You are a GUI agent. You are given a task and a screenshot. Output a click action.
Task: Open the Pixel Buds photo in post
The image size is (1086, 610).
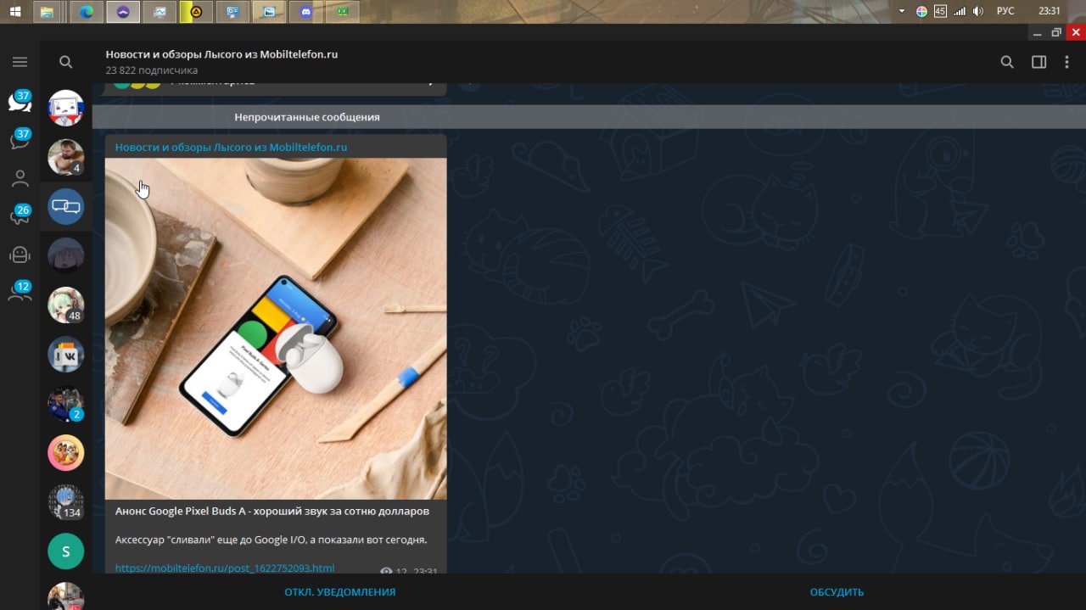click(276, 329)
